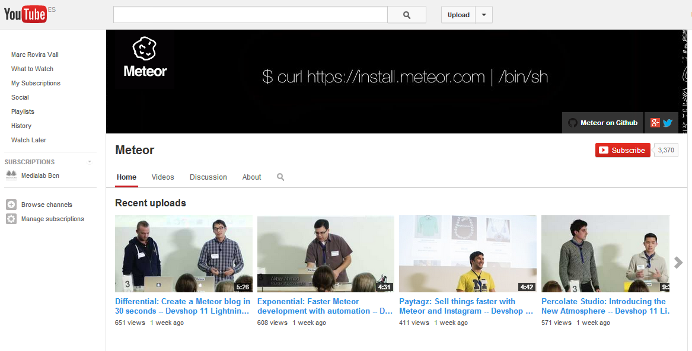Open Social in sidebar

tap(20, 97)
